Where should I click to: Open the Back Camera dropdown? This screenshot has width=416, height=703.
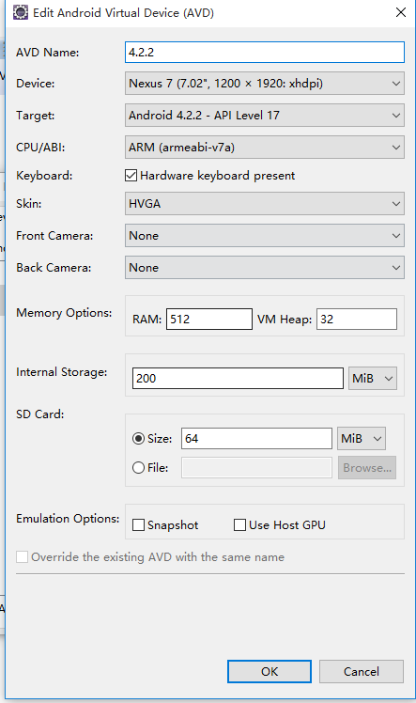click(x=265, y=268)
